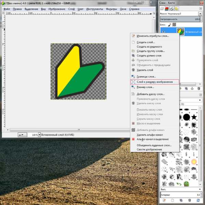
Task: Pick the green vine brush
Action: 179,184
